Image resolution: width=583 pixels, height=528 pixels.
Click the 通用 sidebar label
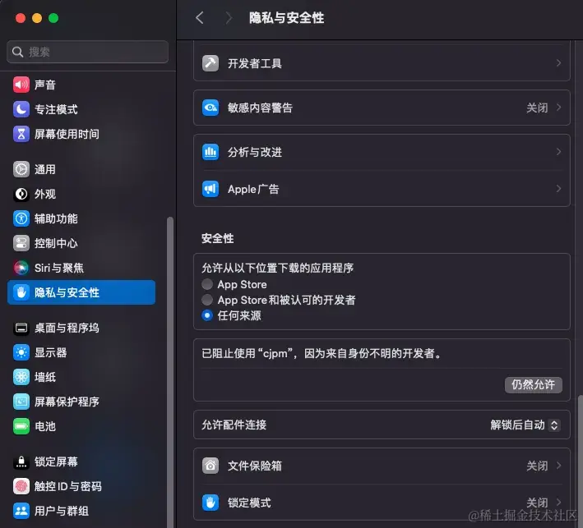pyautogui.click(x=45, y=169)
